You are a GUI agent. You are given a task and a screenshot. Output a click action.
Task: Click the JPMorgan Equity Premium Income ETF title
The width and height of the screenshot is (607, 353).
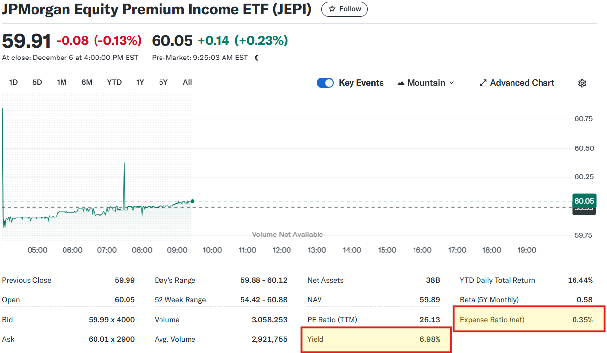click(x=157, y=9)
